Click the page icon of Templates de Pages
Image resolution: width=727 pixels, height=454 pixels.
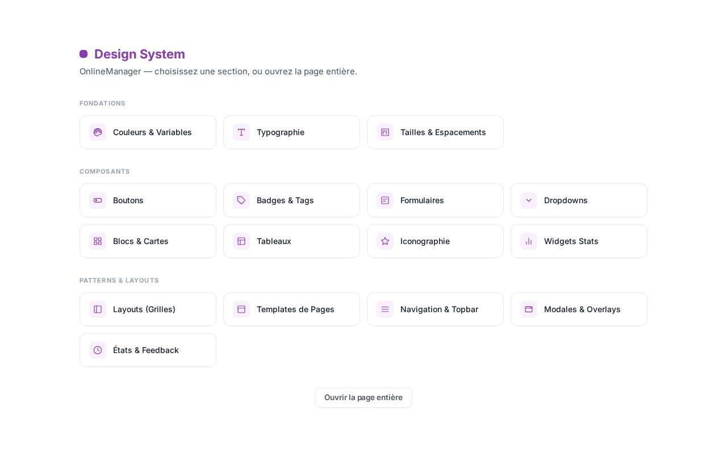coord(241,309)
